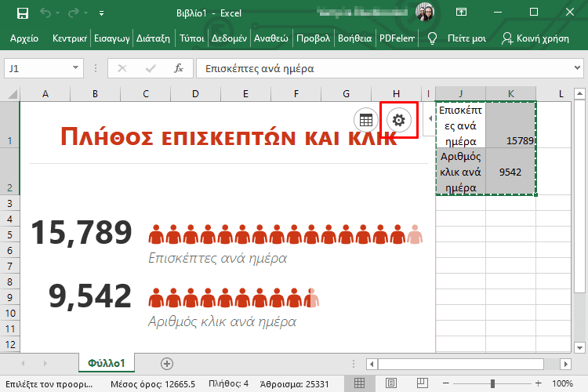Click the Πείτε μου search box

466,38
